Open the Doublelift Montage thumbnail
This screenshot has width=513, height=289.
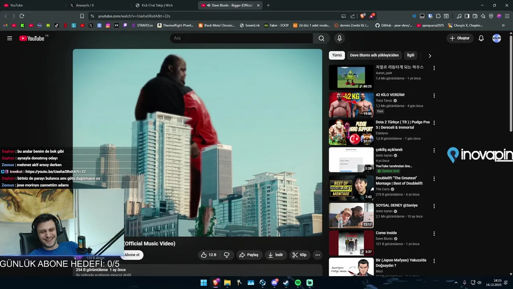coord(351,188)
